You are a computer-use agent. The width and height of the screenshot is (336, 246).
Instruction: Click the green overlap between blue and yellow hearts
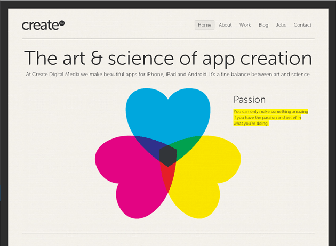187,147
